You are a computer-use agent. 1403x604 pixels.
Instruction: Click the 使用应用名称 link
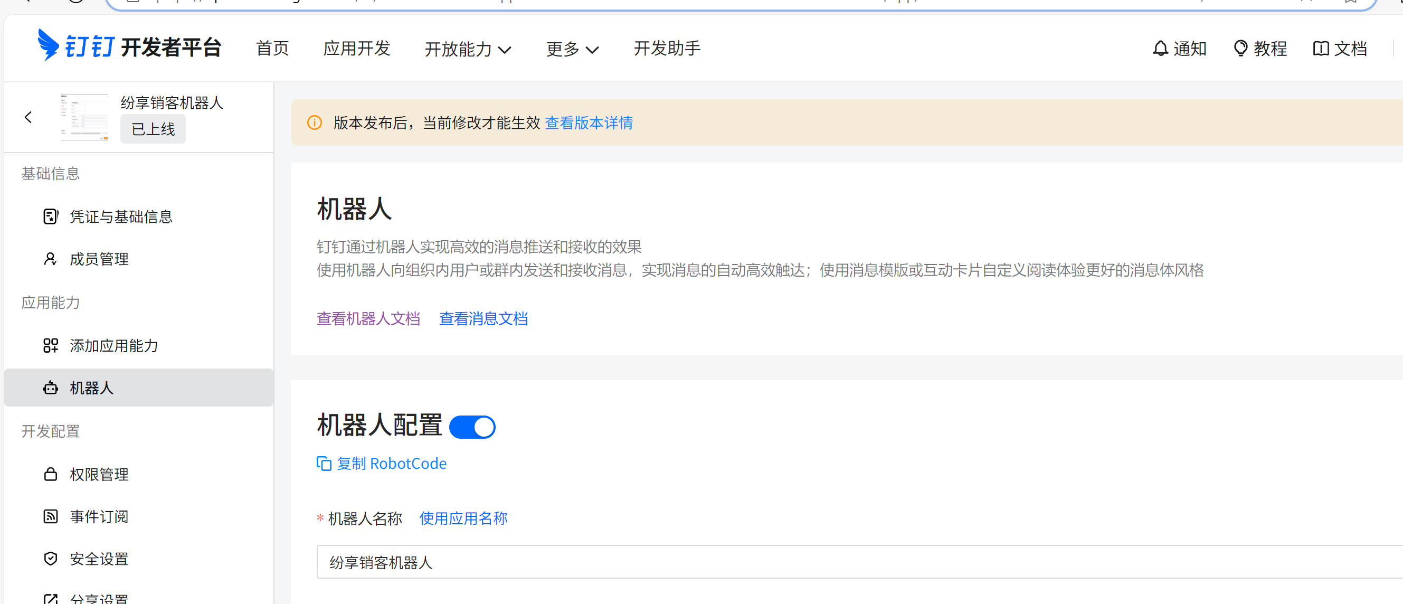463,518
